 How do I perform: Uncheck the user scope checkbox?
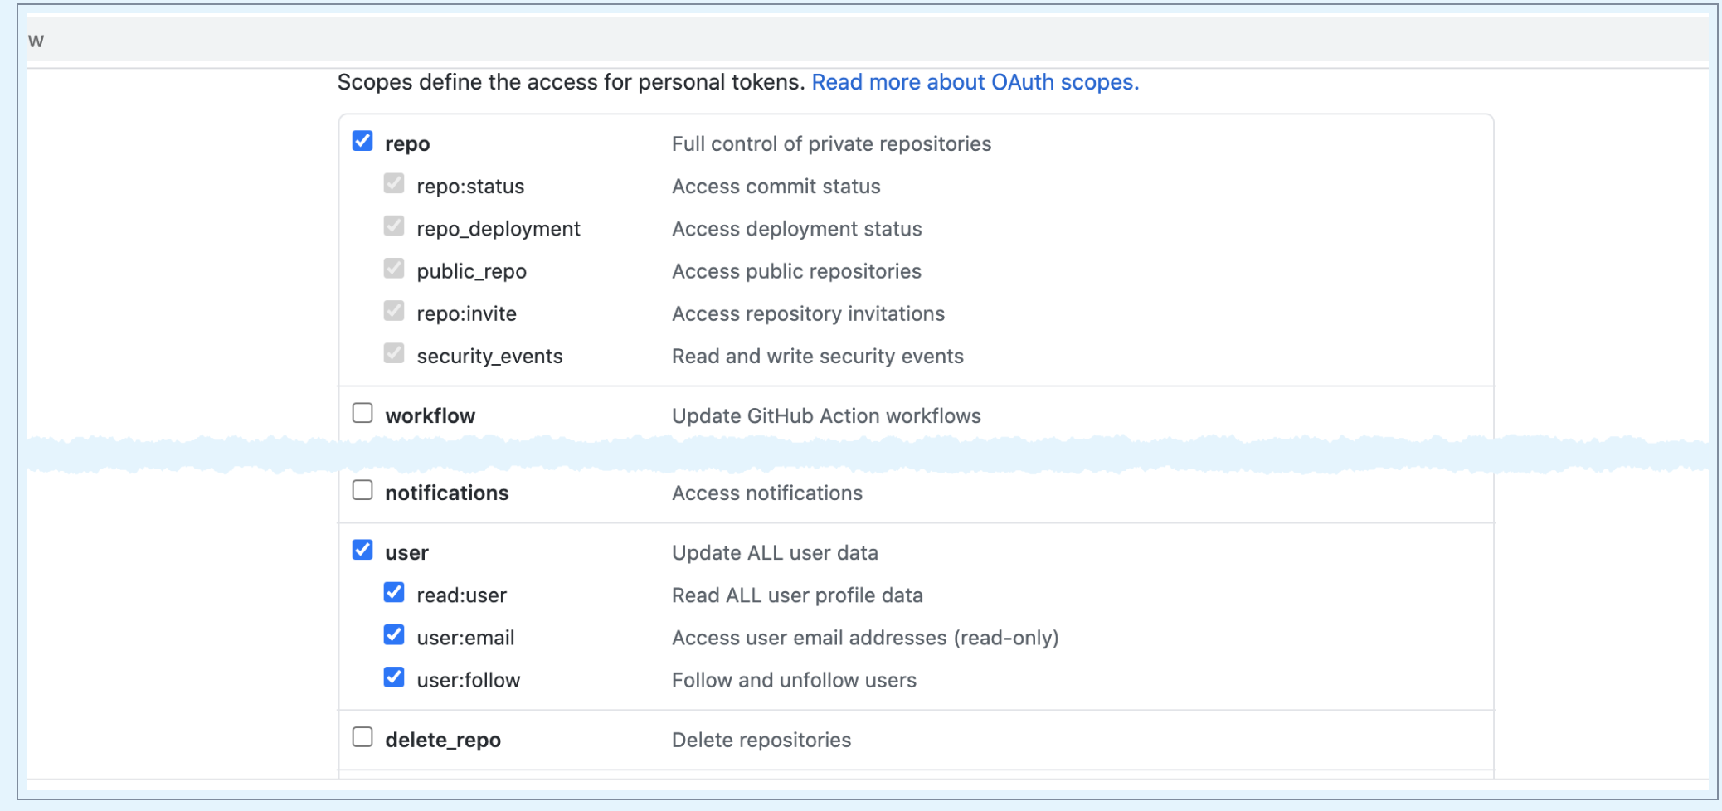point(362,550)
